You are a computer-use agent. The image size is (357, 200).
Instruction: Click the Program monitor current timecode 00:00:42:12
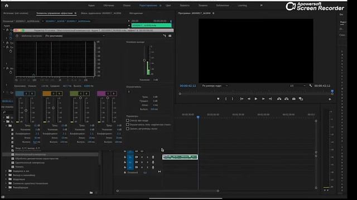188,86
